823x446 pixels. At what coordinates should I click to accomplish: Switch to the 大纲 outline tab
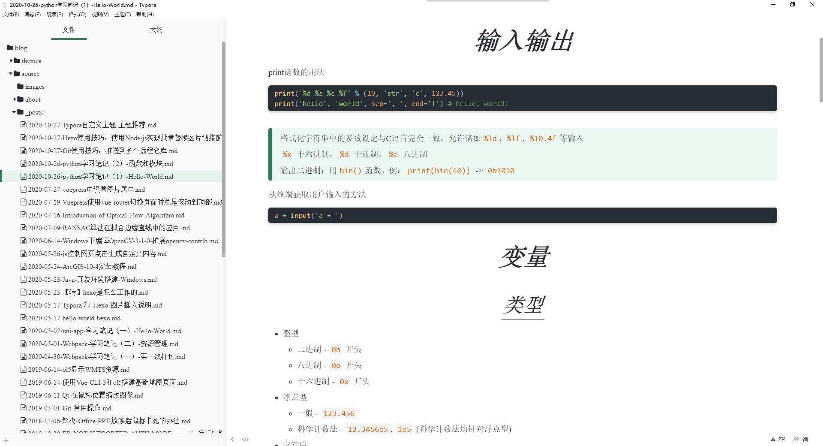[x=156, y=30]
